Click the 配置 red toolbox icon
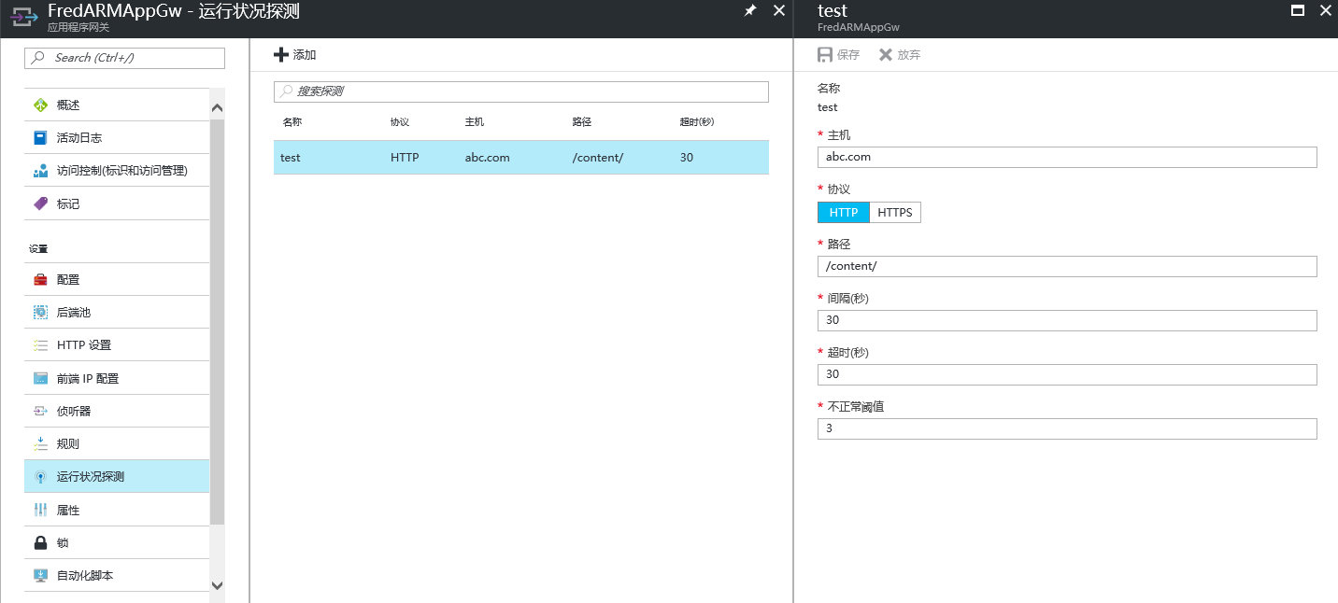This screenshot has height=603, width=1338. click(x=40, y=279)
